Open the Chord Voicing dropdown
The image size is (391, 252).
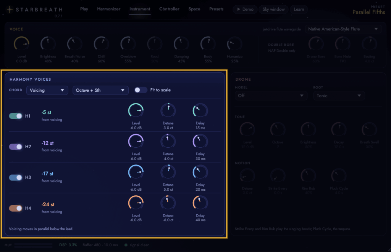(47, 90)
